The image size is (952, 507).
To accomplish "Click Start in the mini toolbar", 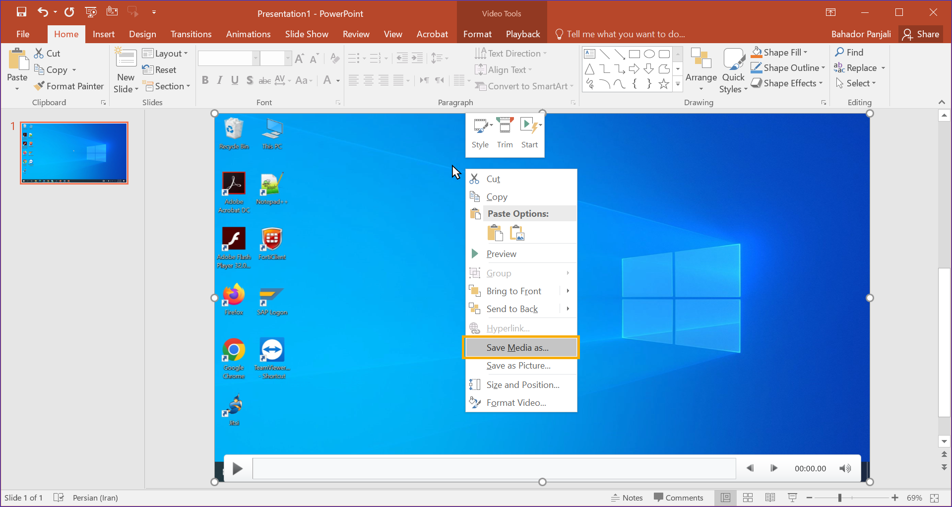I will coord(530,133).
